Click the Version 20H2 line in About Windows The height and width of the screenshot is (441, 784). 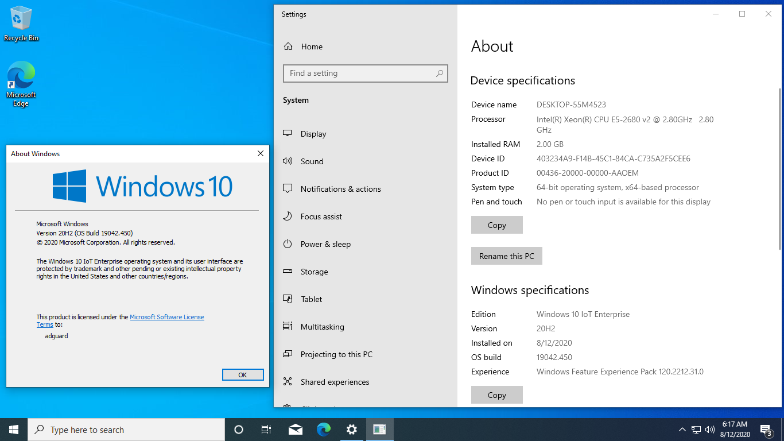(84, 233)
